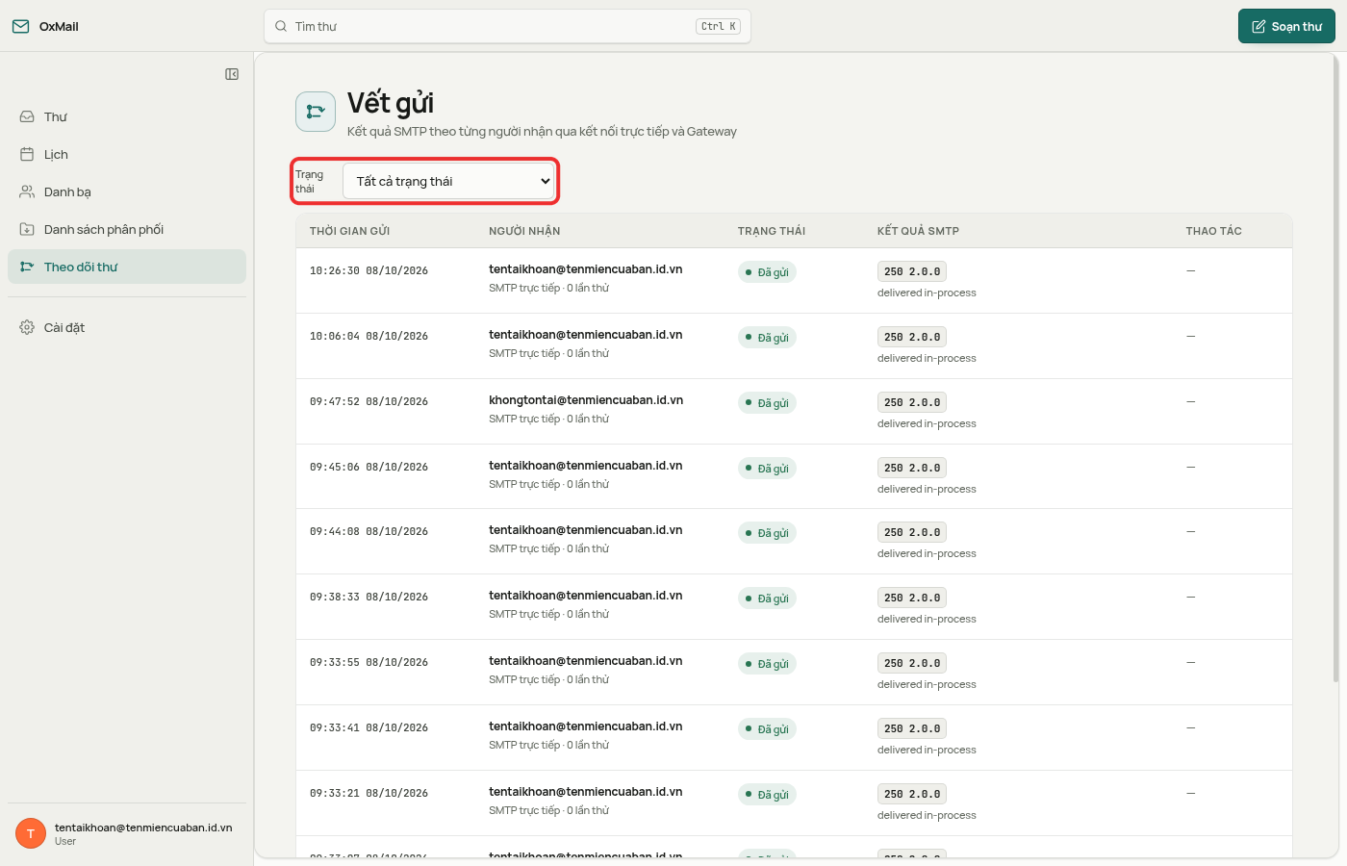This screenshot has width=1347, height=866.
Task: Click the 250 2.0.0 code in 10:06:04 row
Action: click(912, 337)
